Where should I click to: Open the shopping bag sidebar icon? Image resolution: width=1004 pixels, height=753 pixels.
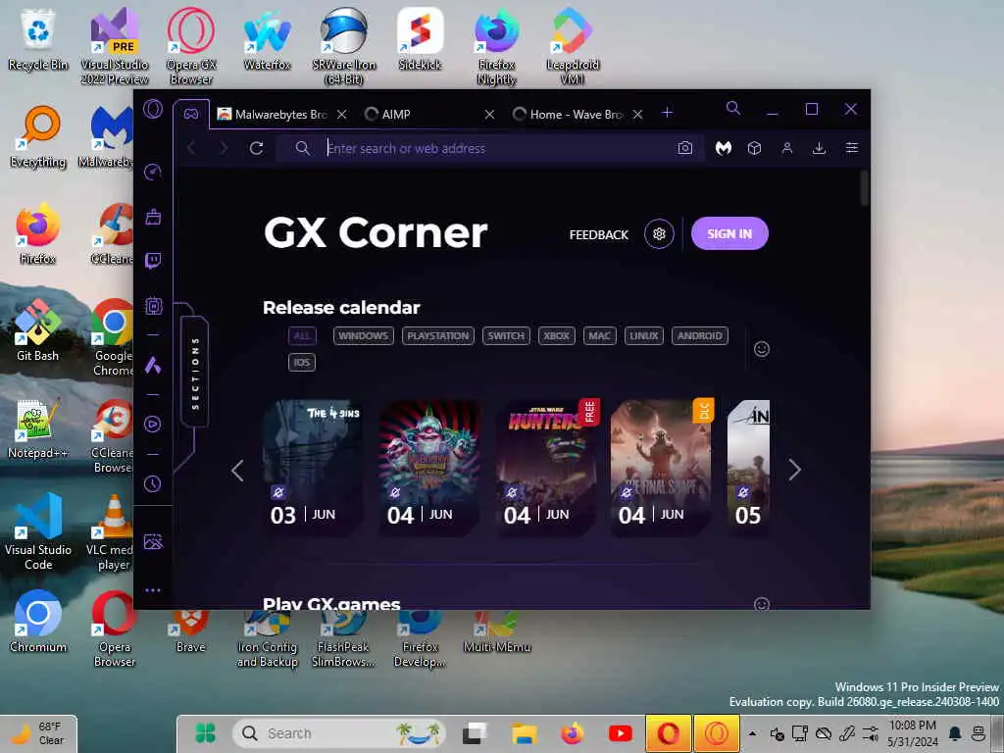pyautogui.click(x=153, y=217)
